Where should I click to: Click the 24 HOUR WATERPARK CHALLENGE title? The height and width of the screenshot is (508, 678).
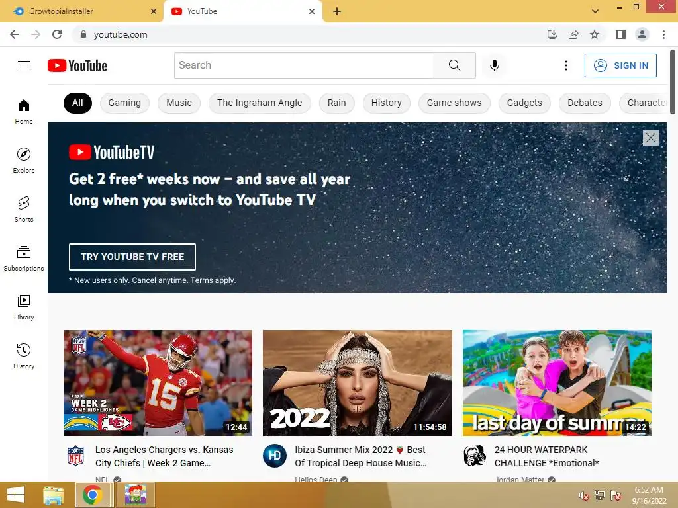[546, 456]
